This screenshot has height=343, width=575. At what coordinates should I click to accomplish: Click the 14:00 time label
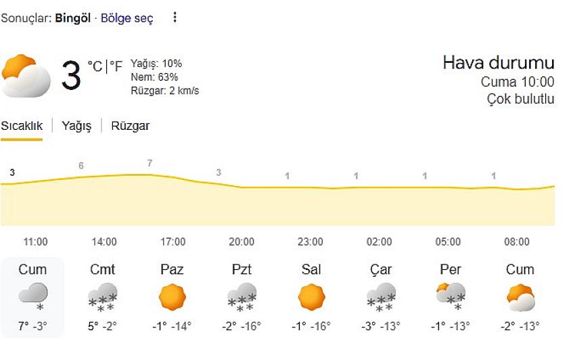(104, 242)
